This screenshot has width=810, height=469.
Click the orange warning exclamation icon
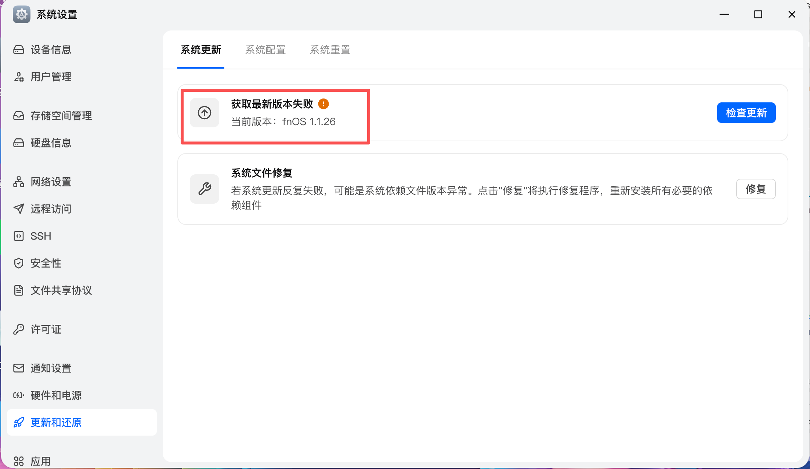[x=323, y=104]
